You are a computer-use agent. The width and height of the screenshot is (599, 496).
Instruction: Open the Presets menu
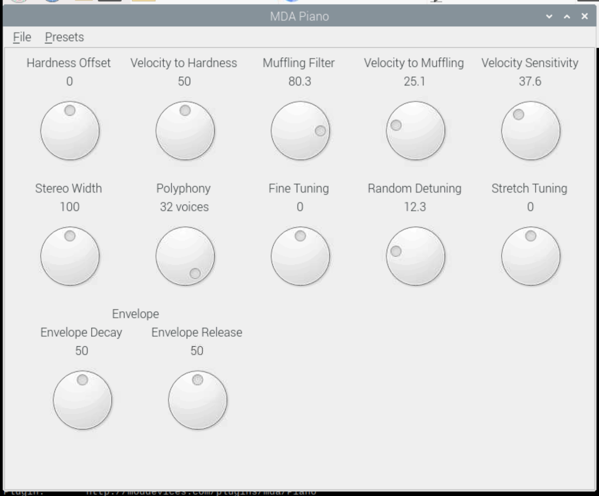(64, 37)
